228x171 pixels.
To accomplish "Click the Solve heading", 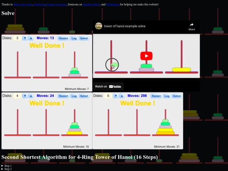I will pyautogui.click(x=8, y=13).
